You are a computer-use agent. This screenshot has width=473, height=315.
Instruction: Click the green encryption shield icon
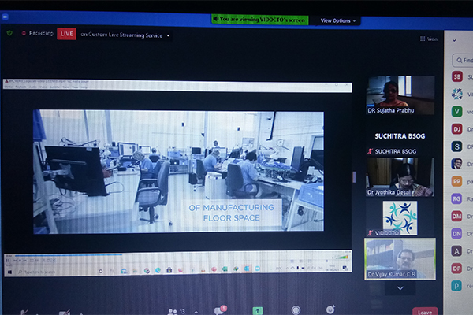pos(9,34)
